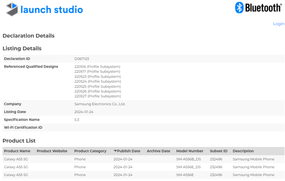This screenshot has height=181, width=285.
Task: Sort by Archive Date column header
Action: [158, 151]
